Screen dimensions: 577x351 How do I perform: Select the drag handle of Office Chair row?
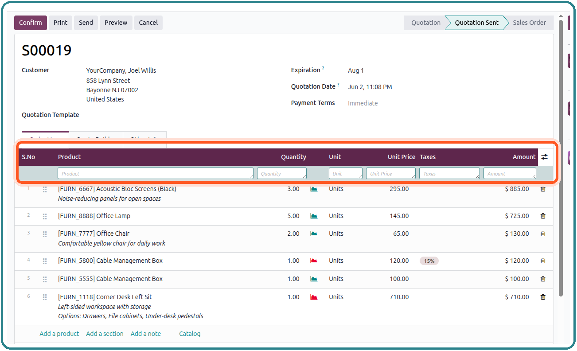45,234
